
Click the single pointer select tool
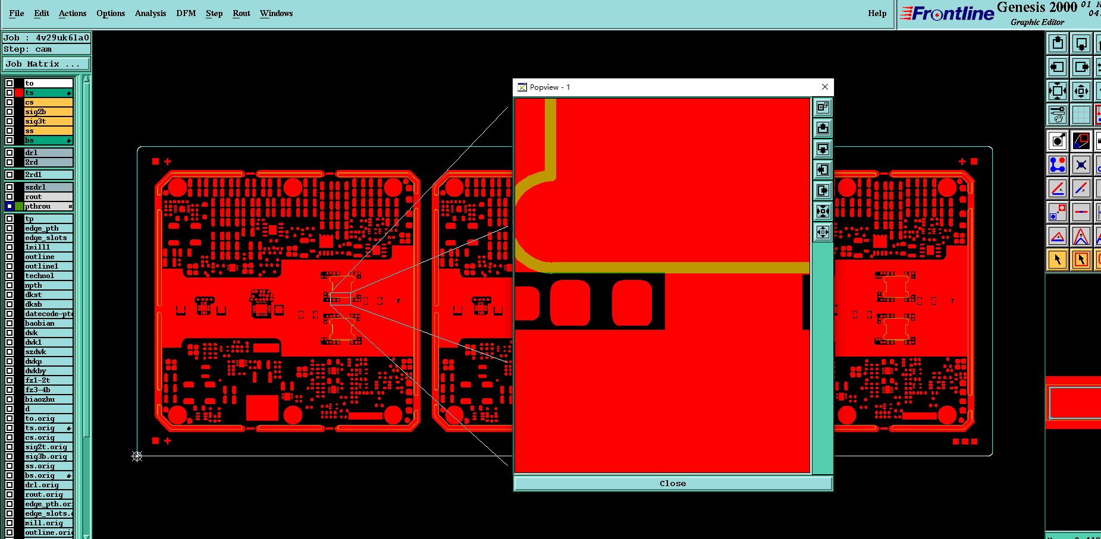[1058, 260]
